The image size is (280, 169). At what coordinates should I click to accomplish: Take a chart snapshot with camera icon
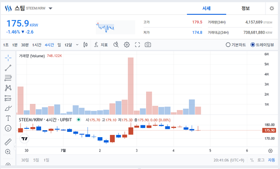click(x=148, y=45)
